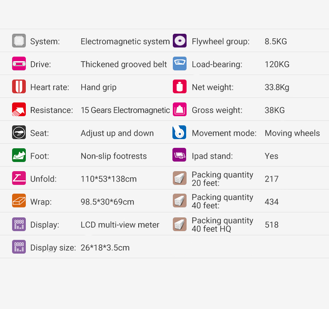Click the 'Moving wheels' value text
Screen dimensions: 329x309
click(x=292, y=133)
